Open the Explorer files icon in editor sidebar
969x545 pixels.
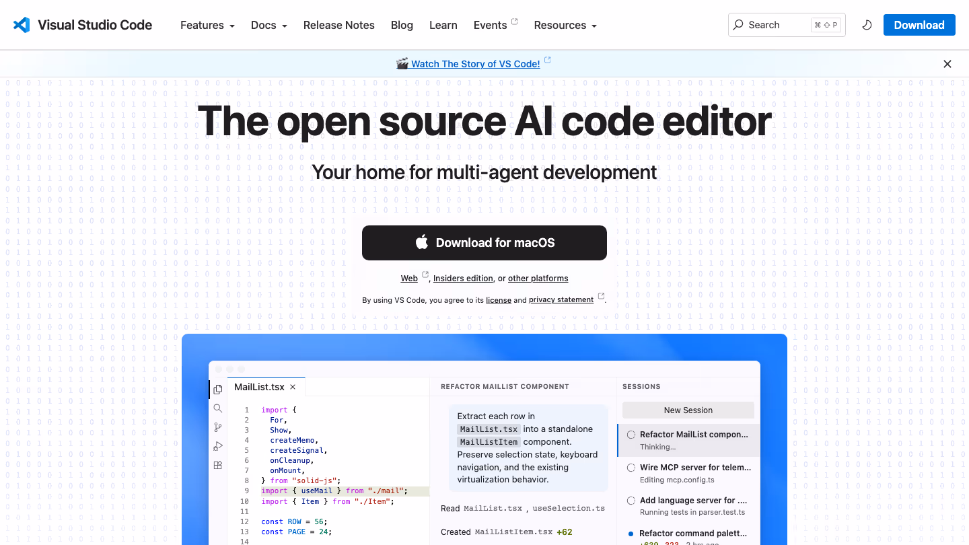point(217,390)
